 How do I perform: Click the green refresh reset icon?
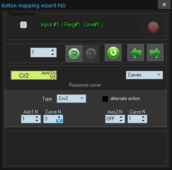(x=113, y=53)
